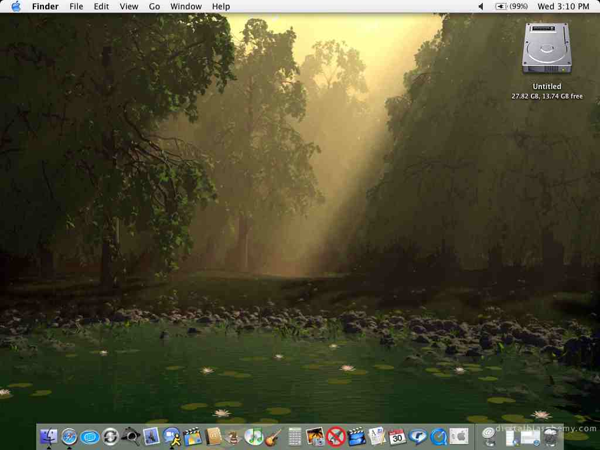Open iTunes from the Dock

point(254,437)
